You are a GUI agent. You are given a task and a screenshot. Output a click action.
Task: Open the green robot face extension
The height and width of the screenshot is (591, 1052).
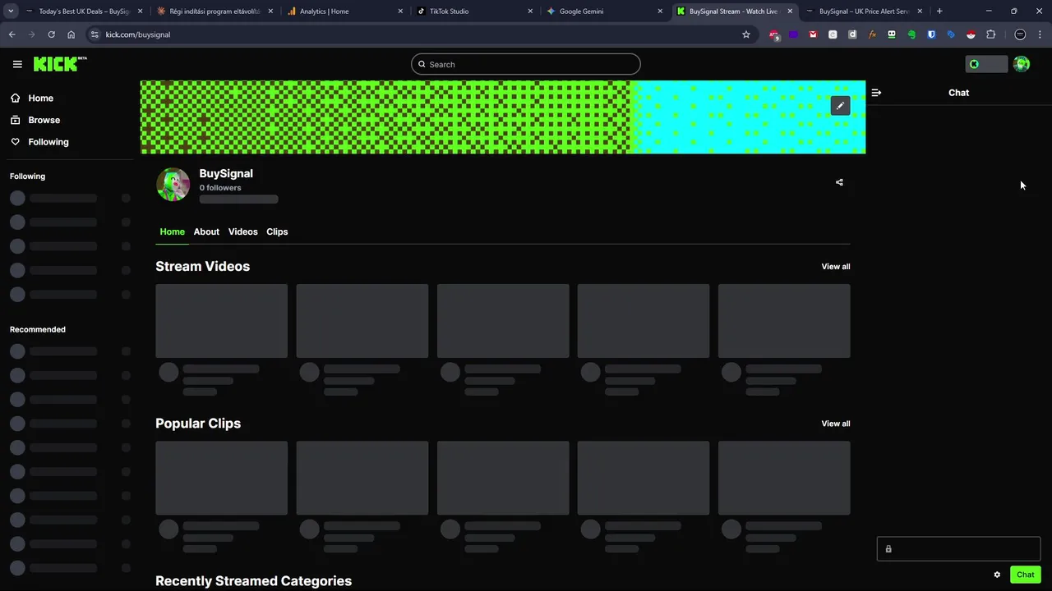coord(892,34)
